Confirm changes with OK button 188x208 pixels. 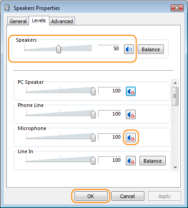coord(91,196)
